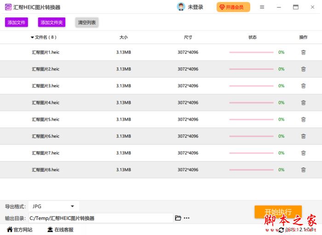Click 3072*4096 dimension of 汇帮图片7.heic
This screenshot has width=322, height=235.
pyautogui.click(x=188, y=153)
